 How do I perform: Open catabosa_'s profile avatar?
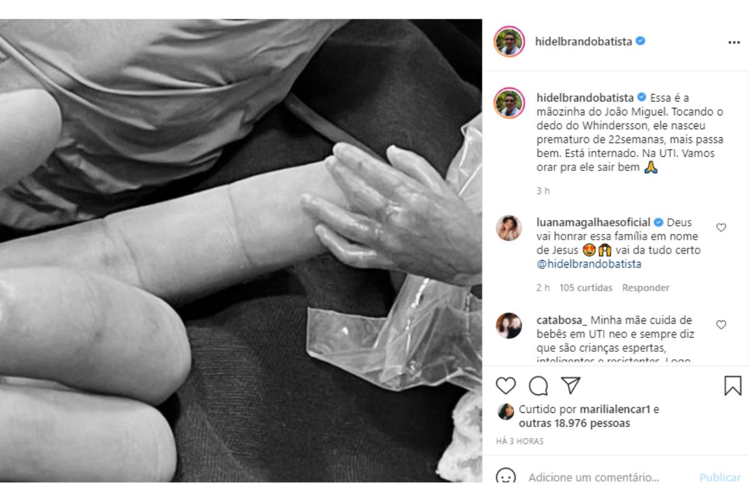click(x=509, y=326)
